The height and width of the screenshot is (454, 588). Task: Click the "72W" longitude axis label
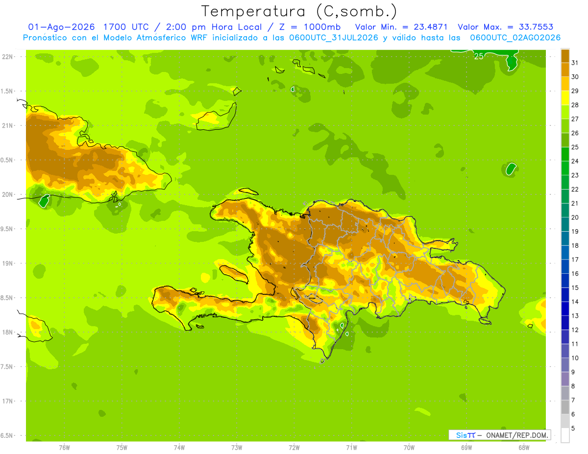[x=294, y=448]
